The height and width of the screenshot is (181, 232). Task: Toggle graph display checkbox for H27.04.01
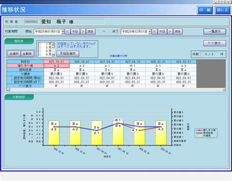click(x=107, y=86)
